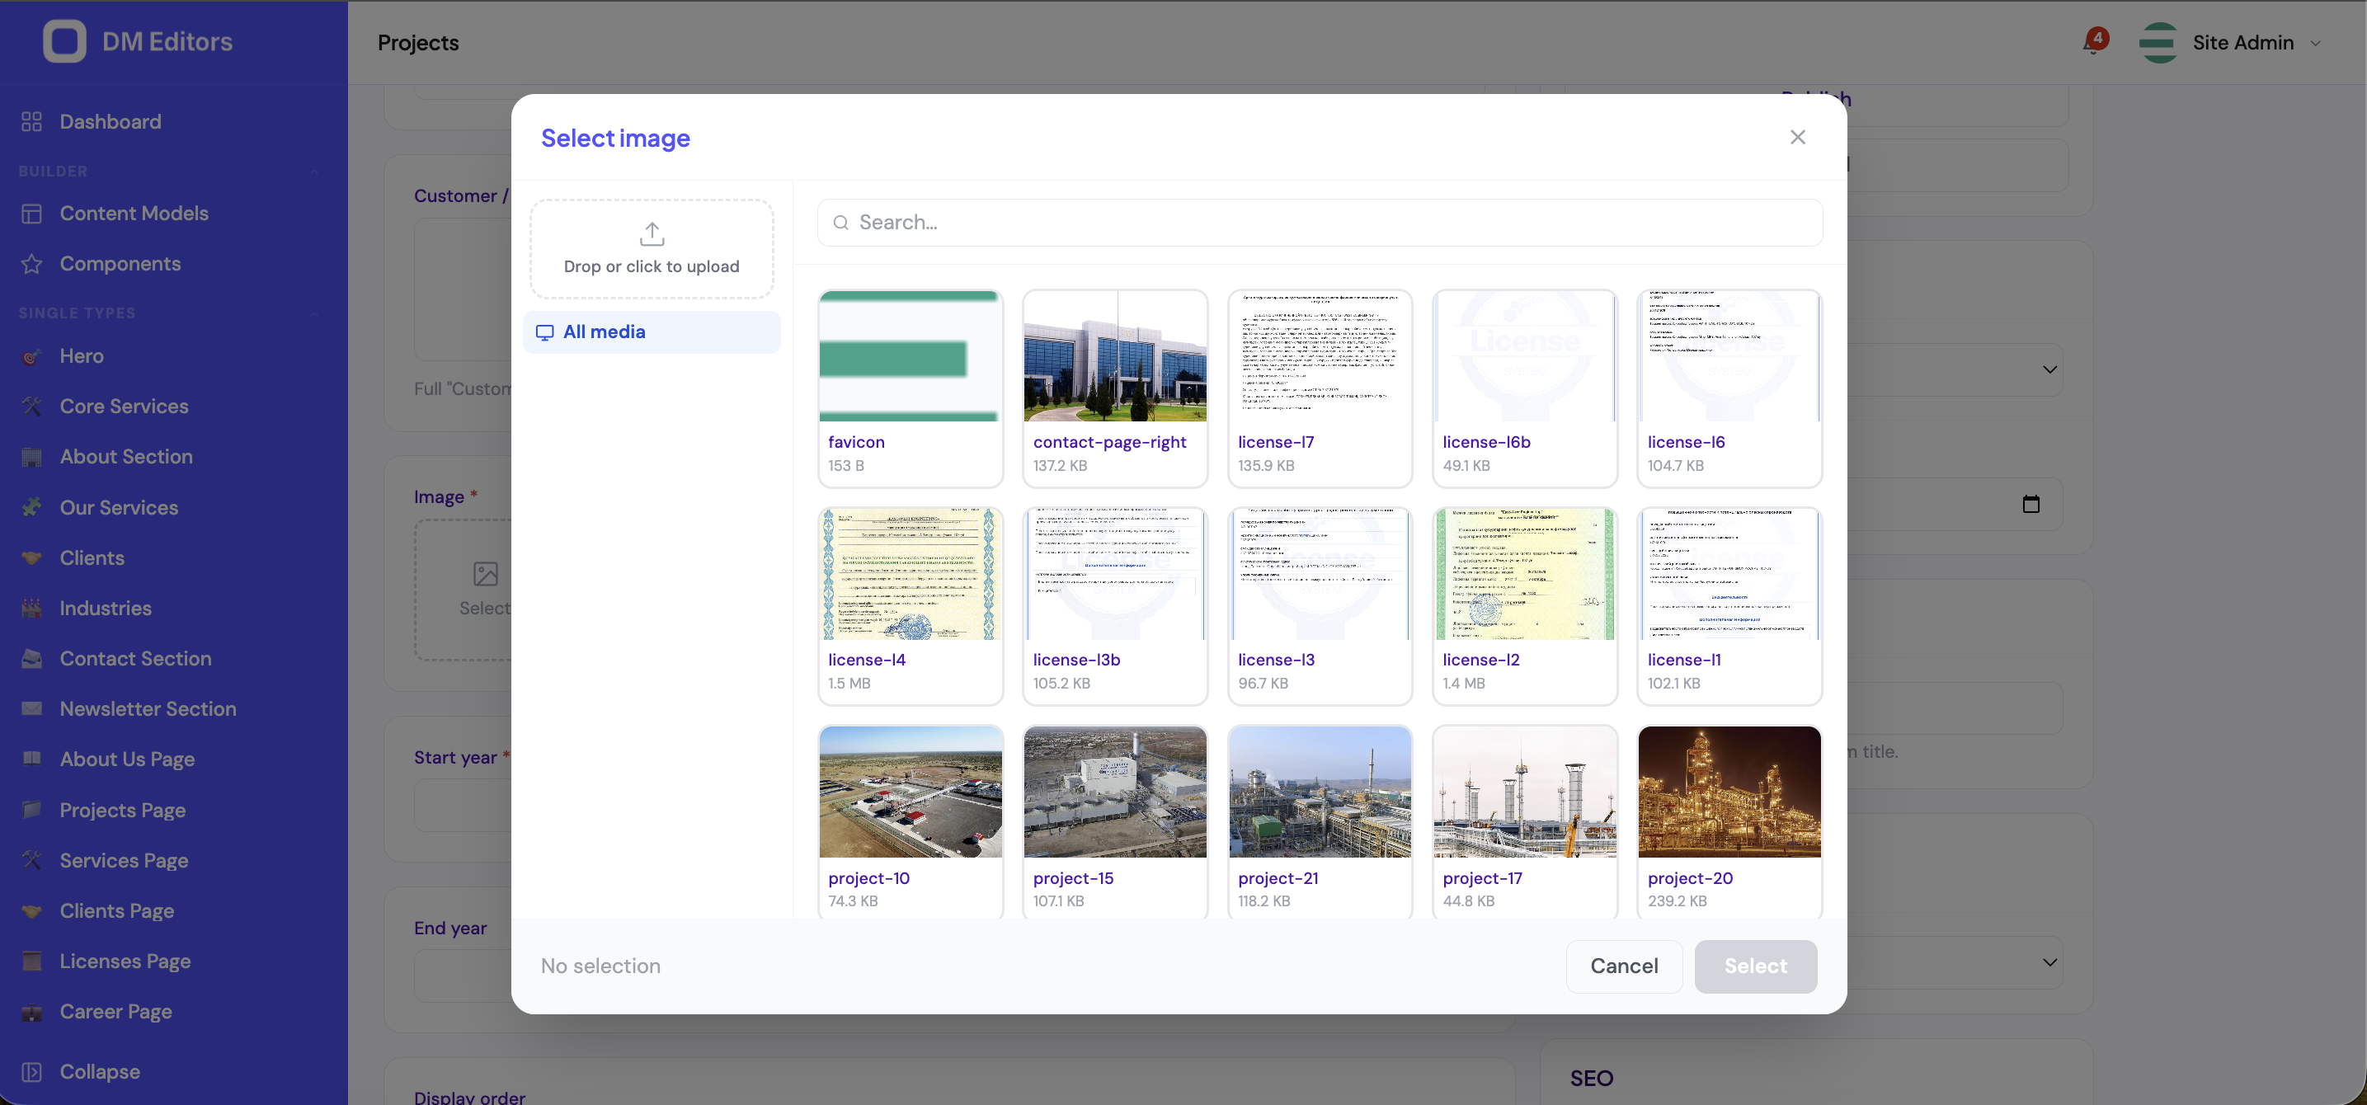
Task: Click the DM Editors logo icon
Action: [64, 41]
